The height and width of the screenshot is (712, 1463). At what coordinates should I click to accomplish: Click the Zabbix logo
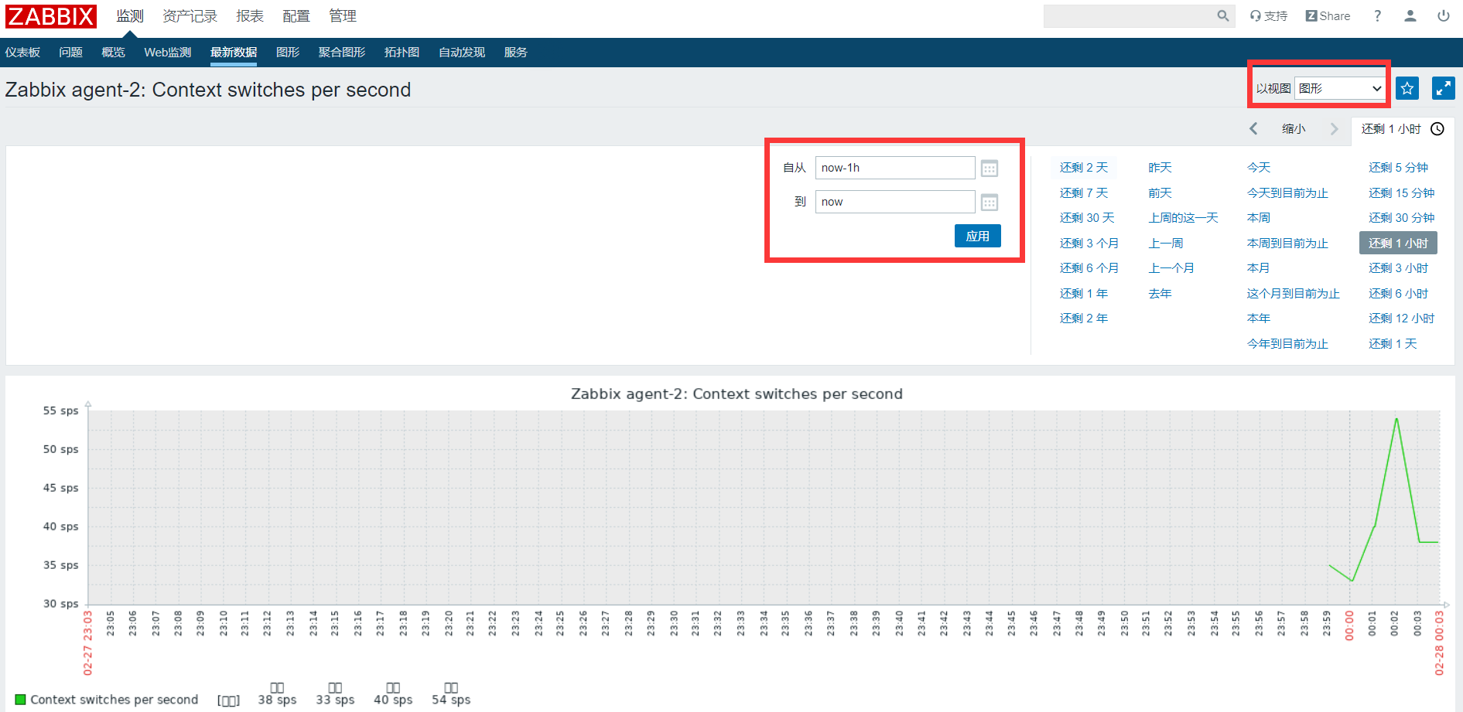pyautogui.click(x=51, y=16)
